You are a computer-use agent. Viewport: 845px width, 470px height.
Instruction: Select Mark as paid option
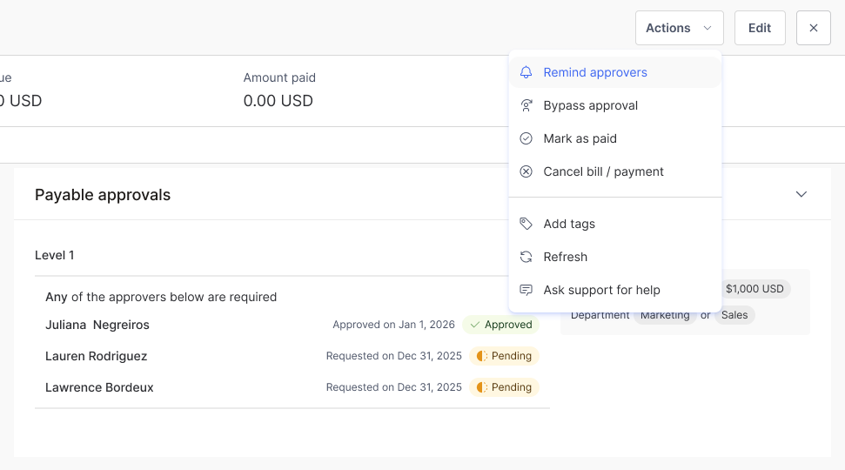(x=580, y=139)
